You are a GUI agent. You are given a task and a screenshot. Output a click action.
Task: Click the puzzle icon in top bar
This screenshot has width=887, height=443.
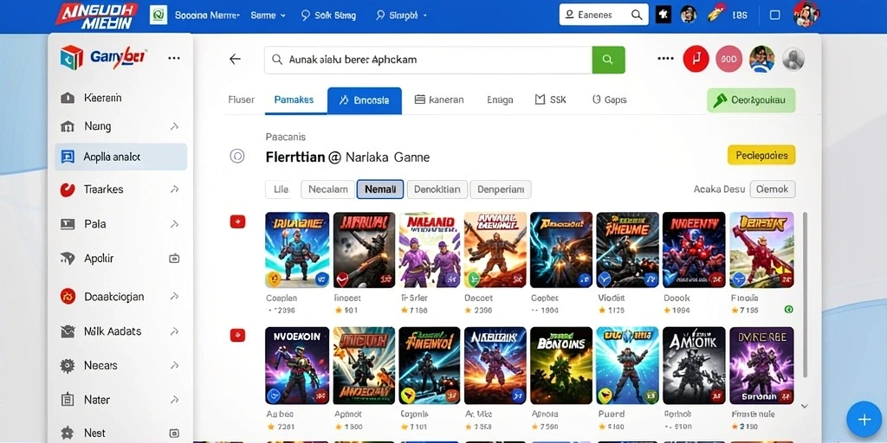[663, 15]
